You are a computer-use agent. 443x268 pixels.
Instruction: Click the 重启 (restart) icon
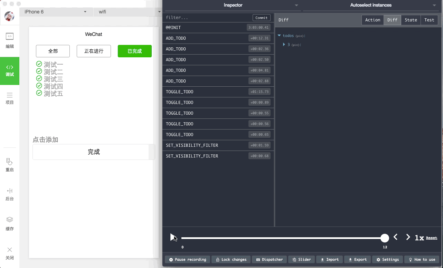10,165
